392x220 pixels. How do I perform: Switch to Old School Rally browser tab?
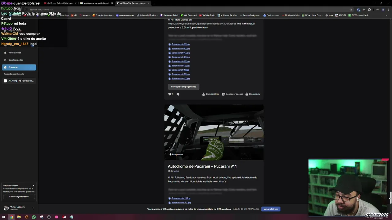click(x=60, y=3)
